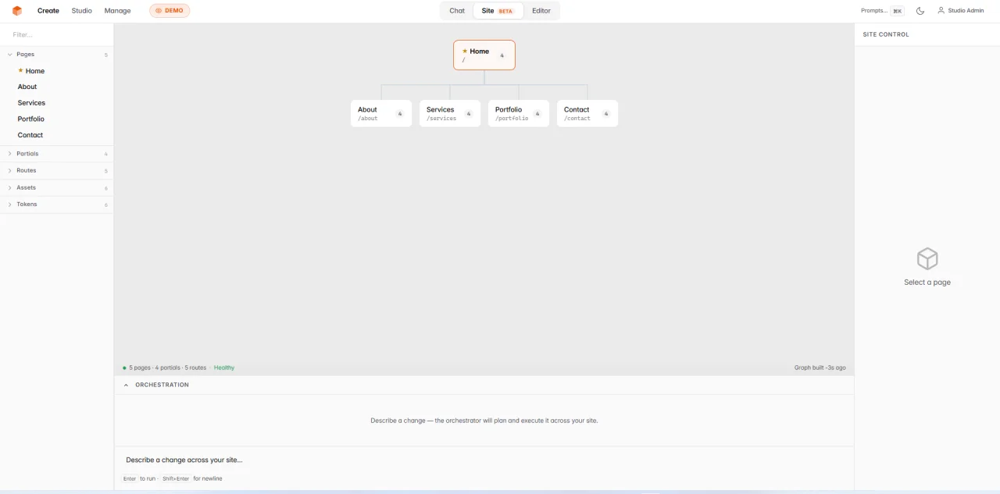Click the ORCHESTRATION heading label

(162, 385)
